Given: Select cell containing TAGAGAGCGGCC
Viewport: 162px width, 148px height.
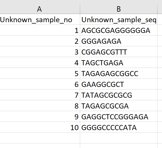Looking at the screenshot, I should pyautogui.click(x=119, y=73).
